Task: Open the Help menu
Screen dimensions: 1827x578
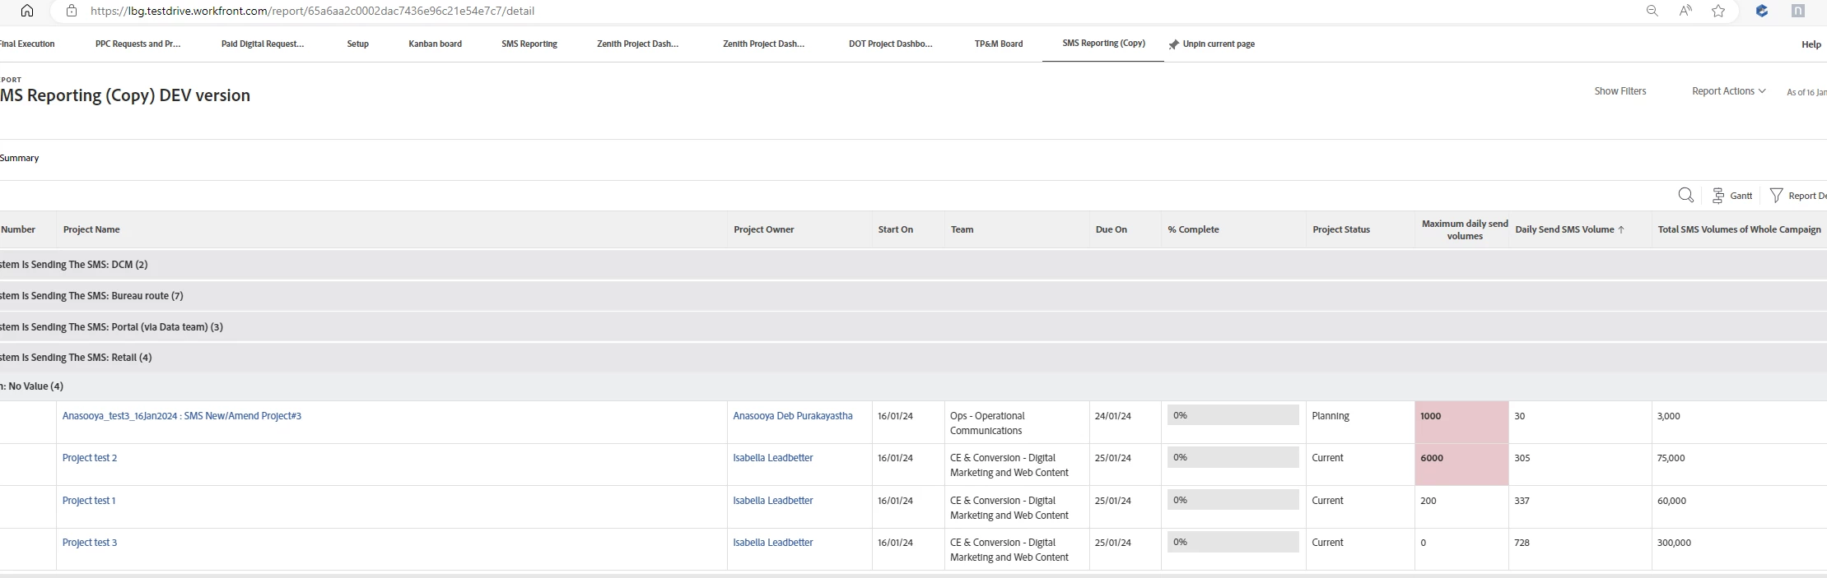Action: coord(1811,44)
